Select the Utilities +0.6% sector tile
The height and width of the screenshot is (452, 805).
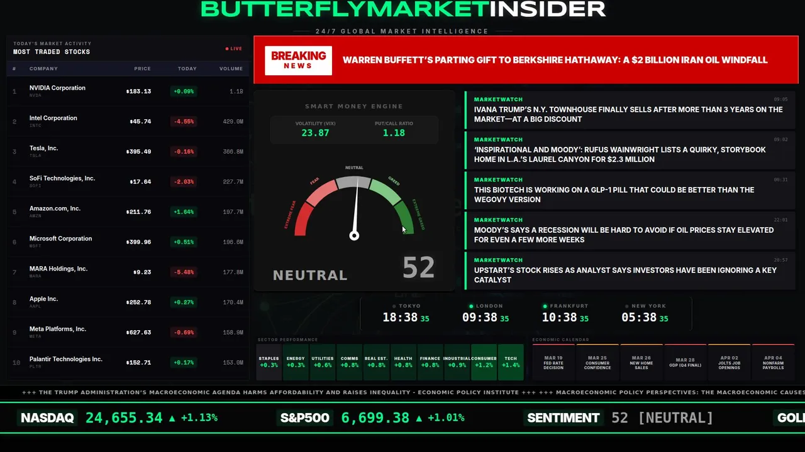click(323, 362)
